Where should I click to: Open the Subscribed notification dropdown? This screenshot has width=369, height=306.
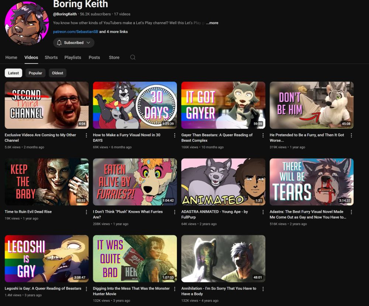tap(74, 42)
